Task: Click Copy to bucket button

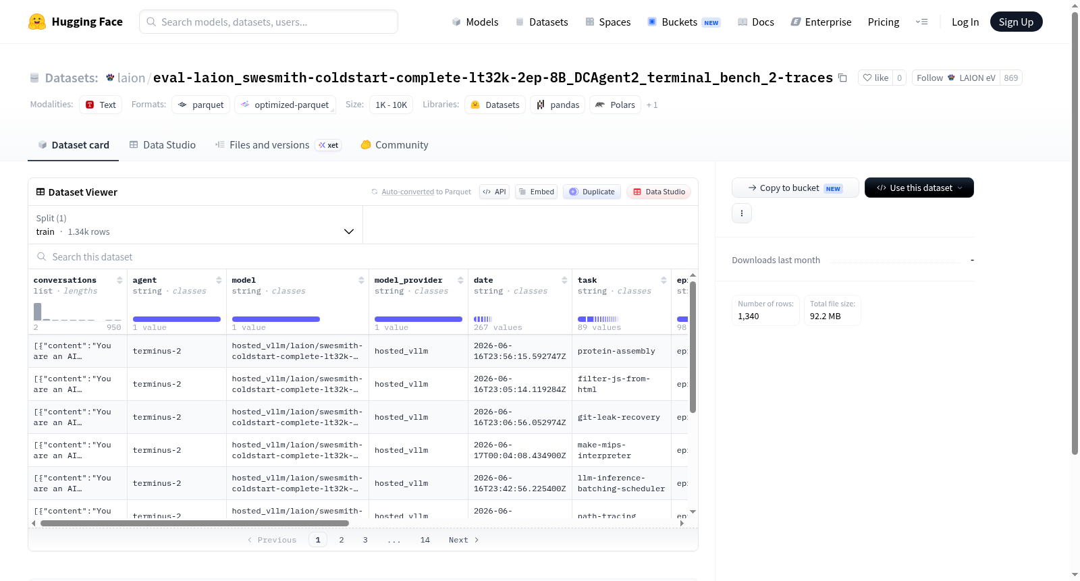Action: click(795, 188)
